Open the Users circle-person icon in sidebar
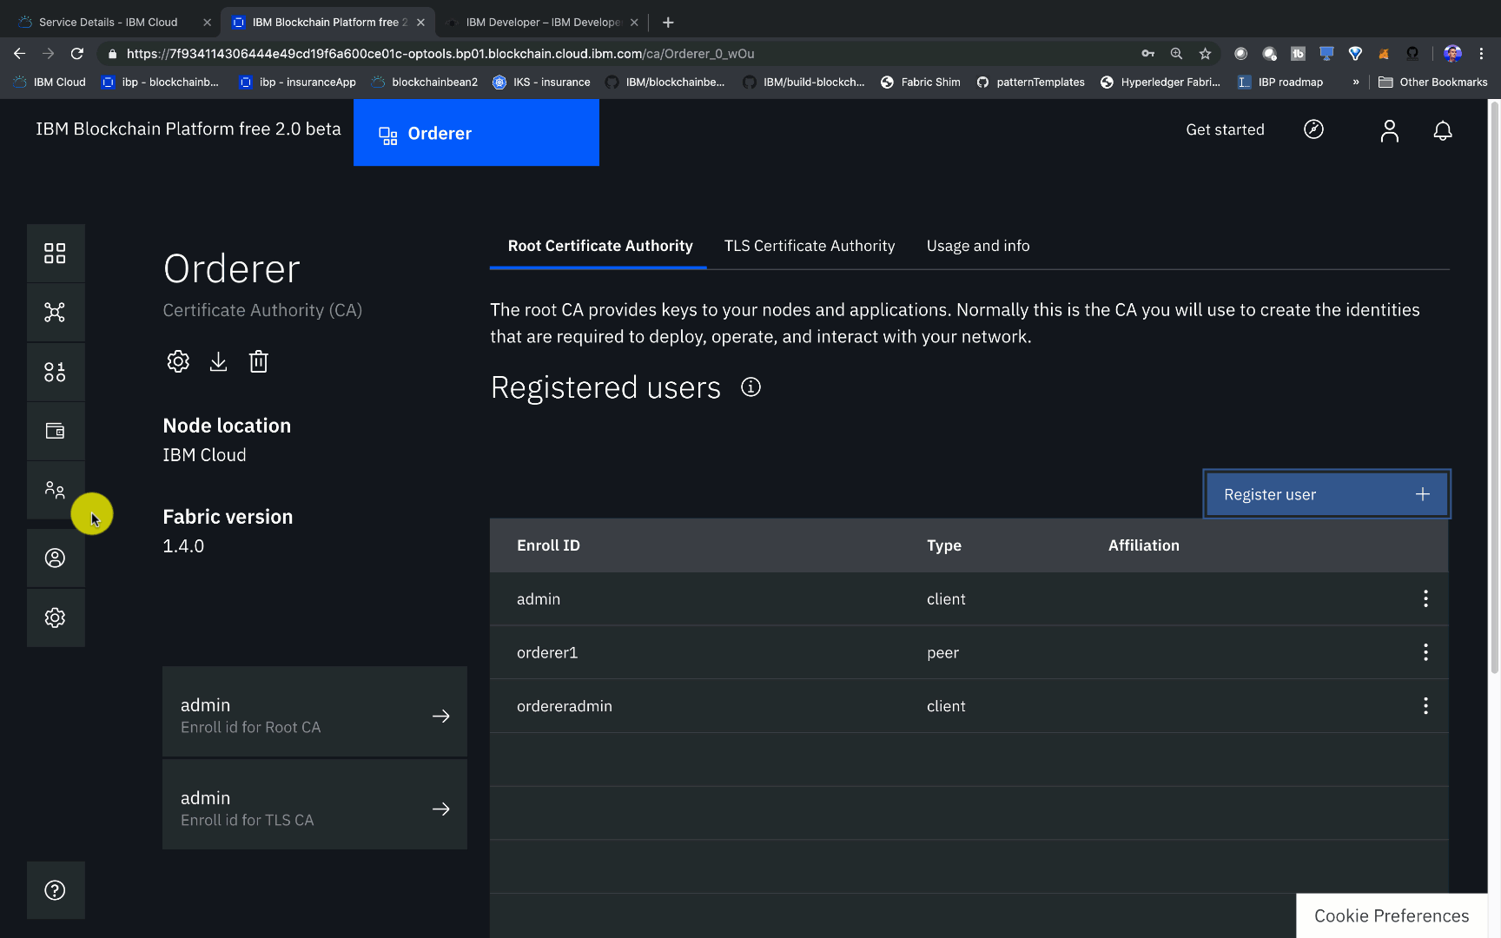Screen dimensions: 1501x938 click(55, 558)
